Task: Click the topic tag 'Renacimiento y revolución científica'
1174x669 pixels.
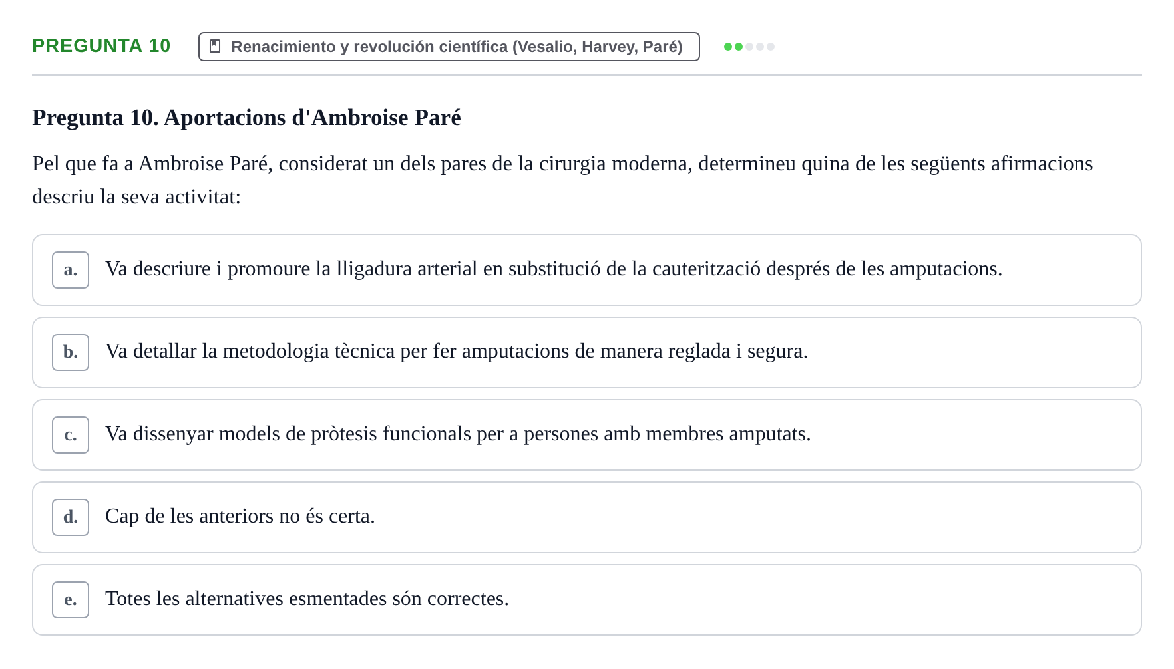Action: click(449, 47)
